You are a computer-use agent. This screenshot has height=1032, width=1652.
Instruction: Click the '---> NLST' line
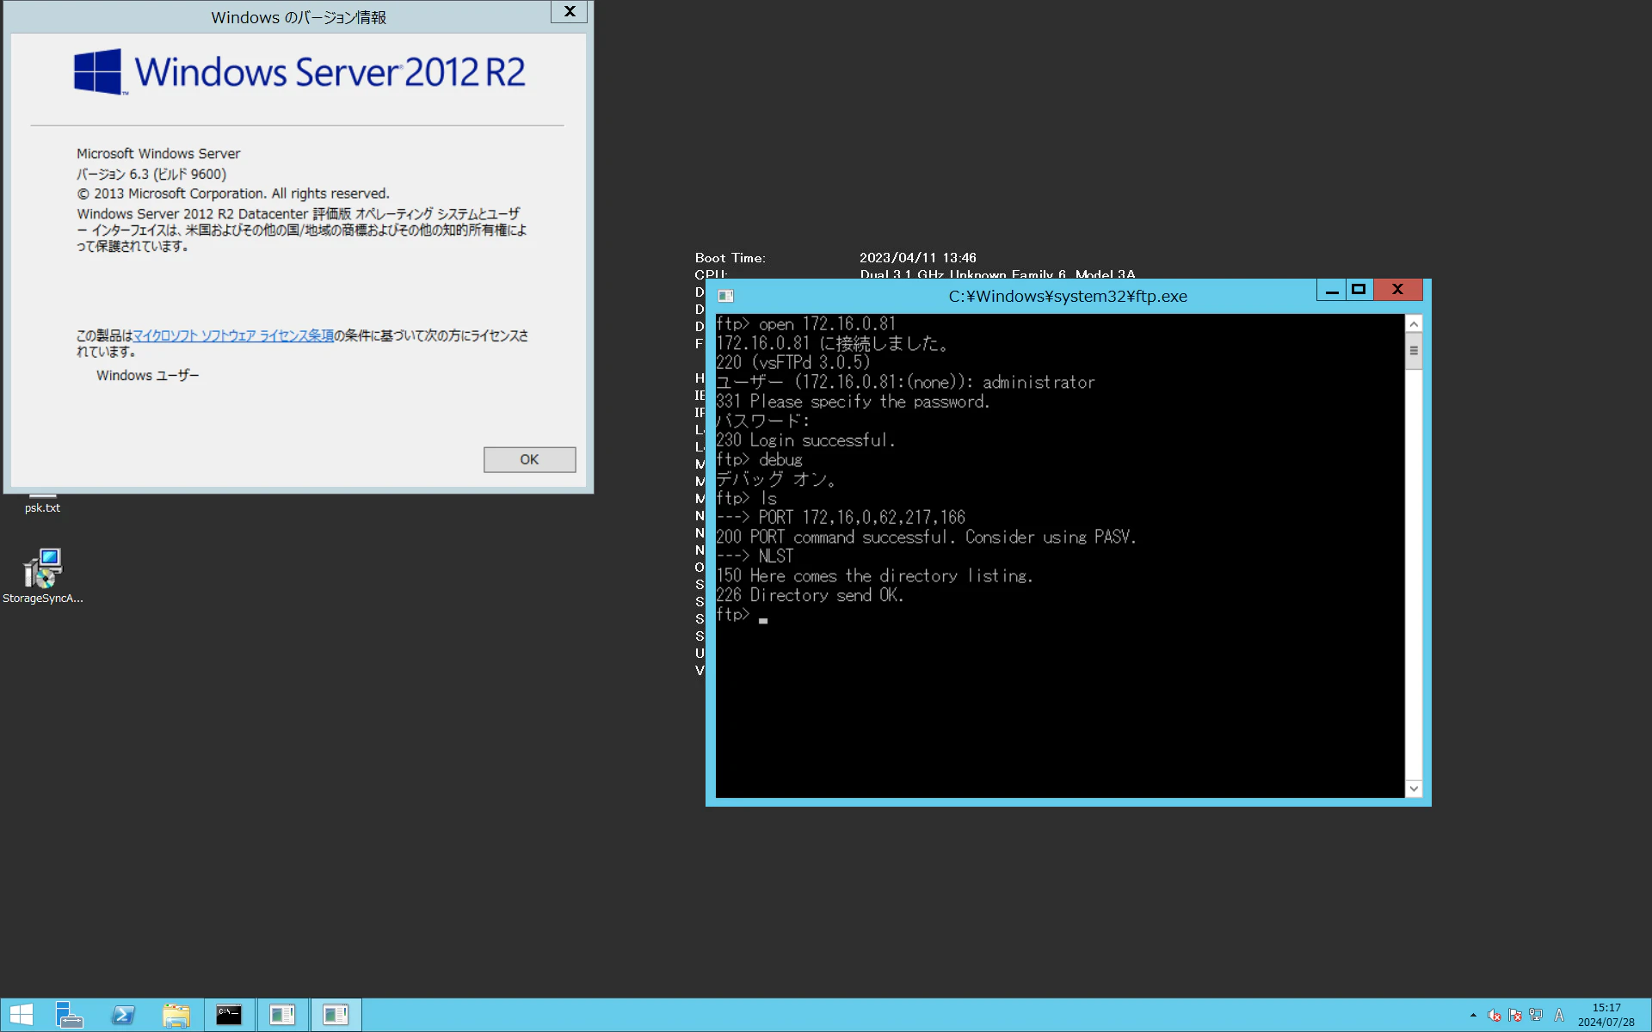pos(755,556)
